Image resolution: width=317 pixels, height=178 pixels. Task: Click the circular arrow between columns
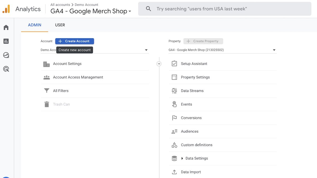(159, 64)
